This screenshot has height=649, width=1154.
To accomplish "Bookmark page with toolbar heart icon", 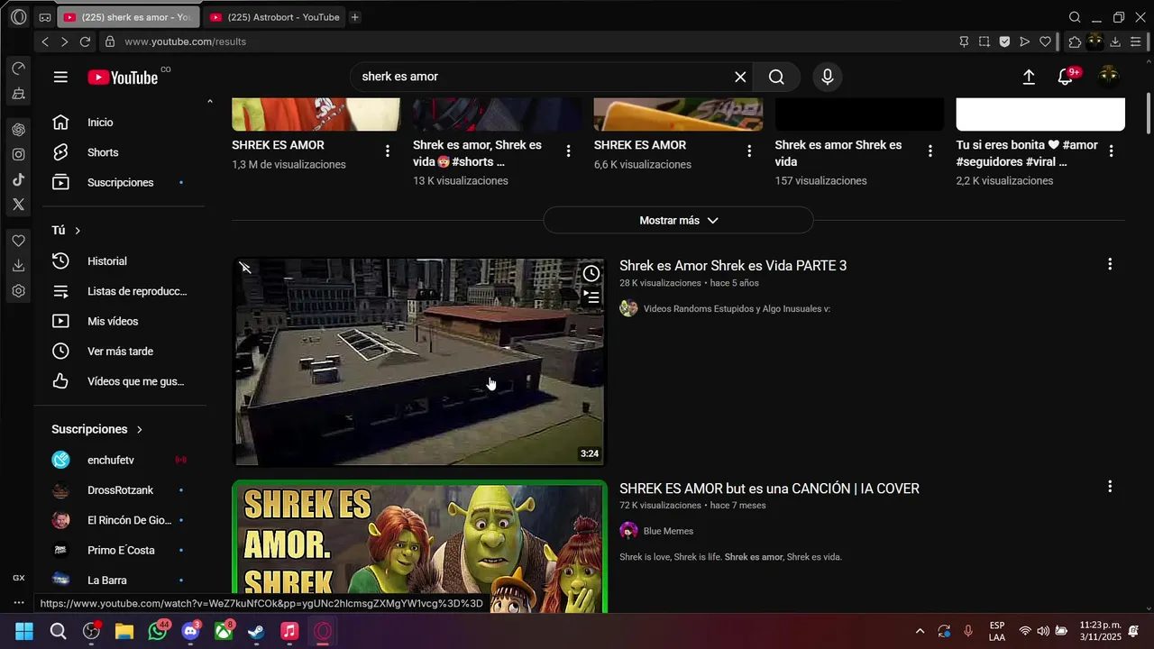I will tap(1046, 41).
